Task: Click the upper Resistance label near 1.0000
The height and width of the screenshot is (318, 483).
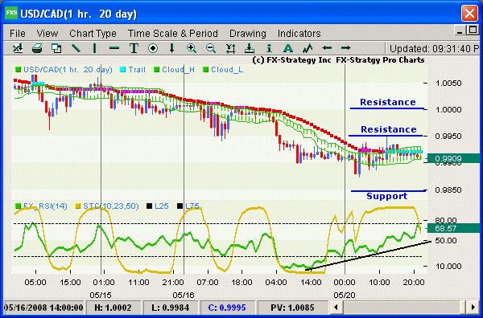Action: [x=388, y=102]
